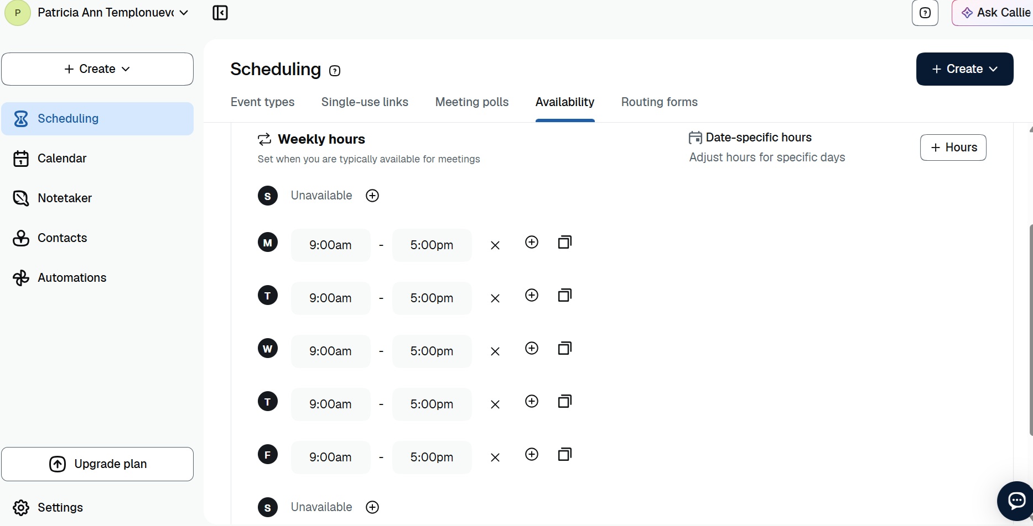Open Notetaker in the sidebar
This screenshot has width=1033, height=526.
[x=97, y=198]
